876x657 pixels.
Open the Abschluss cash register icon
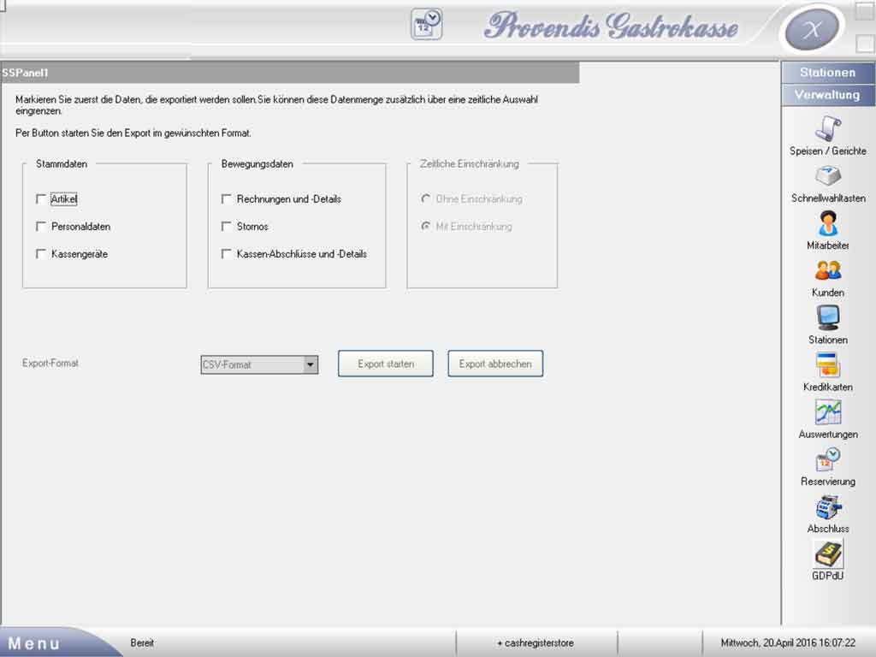click(x=828, y=507)
